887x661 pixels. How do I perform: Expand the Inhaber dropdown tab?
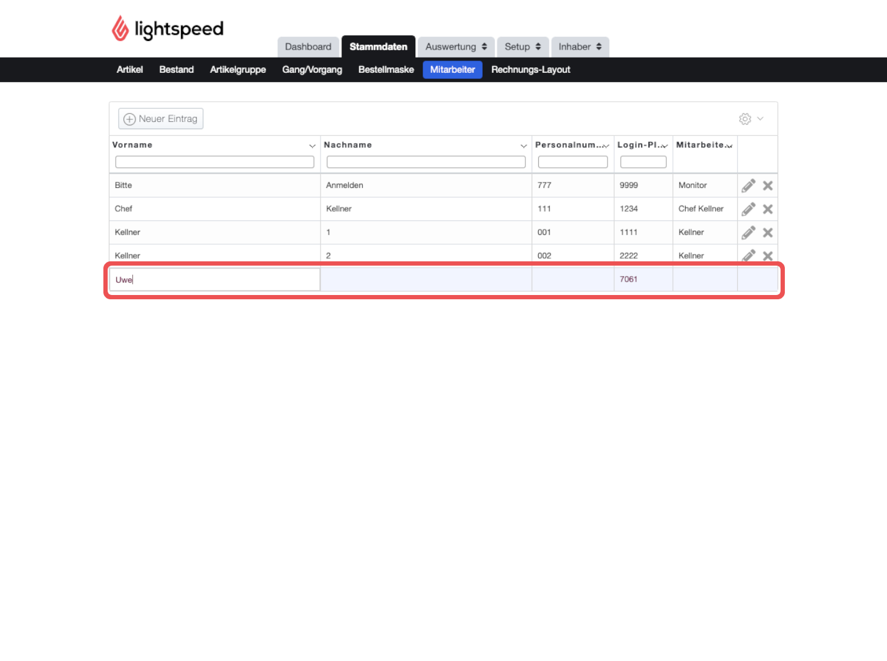[580, 47]
